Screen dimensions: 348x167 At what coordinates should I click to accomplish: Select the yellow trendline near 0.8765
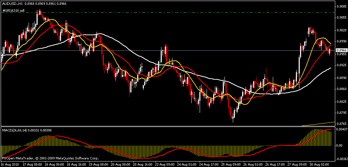pyautogui.click(x=318, y=124)
